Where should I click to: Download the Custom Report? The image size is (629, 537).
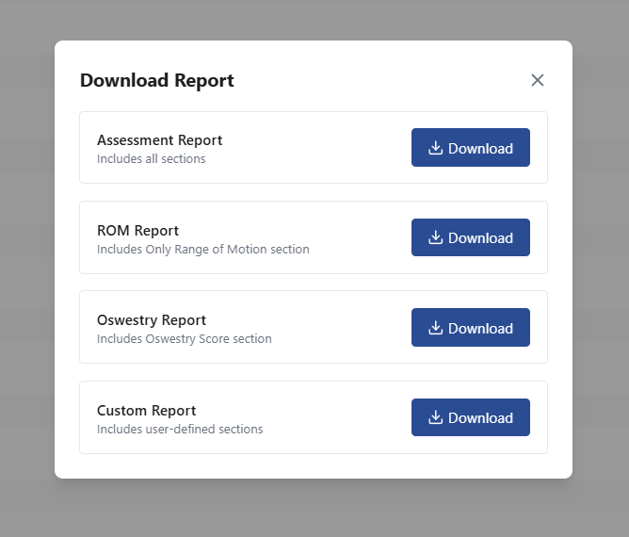[x=471, y=417]
